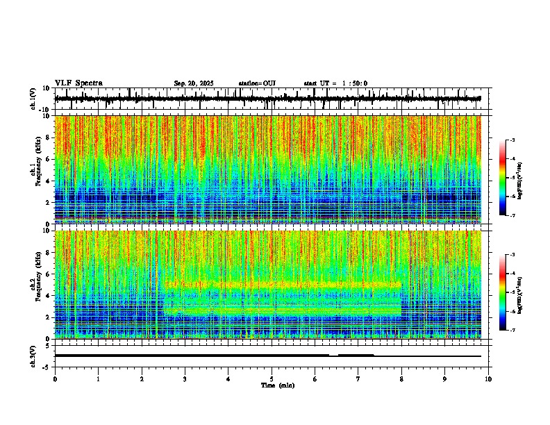Screen dimensions: 550x425
Task: Click the yellow 5 kHz band in ch.2 spectrogram
Action: 283,285
